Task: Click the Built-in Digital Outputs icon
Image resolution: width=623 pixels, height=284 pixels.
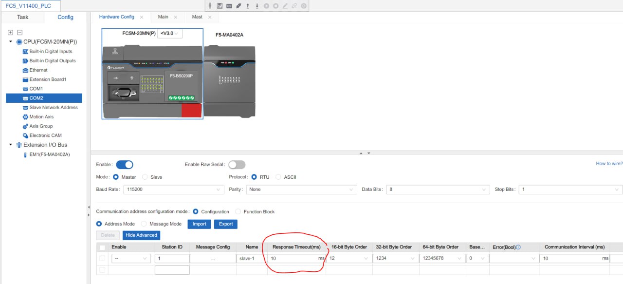Action: pyautogui.click(x=25, y=61)
